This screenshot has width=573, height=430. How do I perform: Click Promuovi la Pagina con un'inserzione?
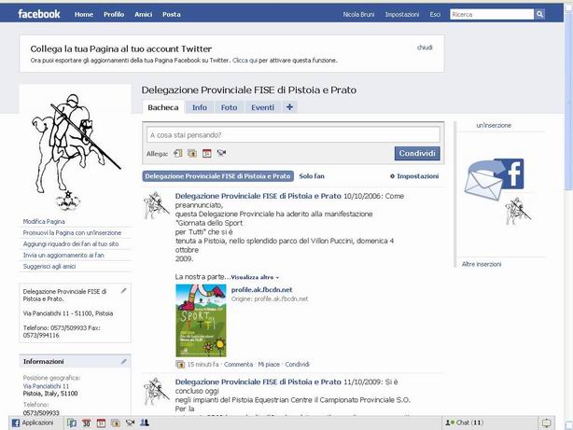[72, 232]
